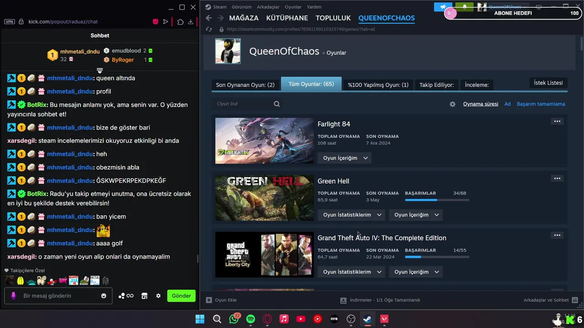Click the Oyun Ekle plus icon
The height and width of the screenshot is (328, 584).
(209, 300)
